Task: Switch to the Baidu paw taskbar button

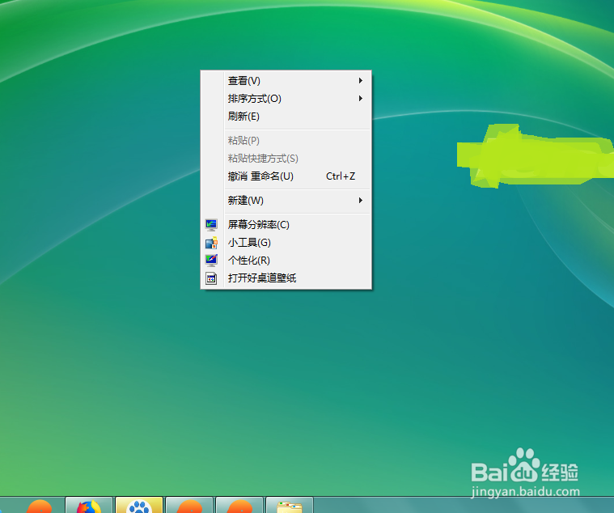Action: point(139,506)
